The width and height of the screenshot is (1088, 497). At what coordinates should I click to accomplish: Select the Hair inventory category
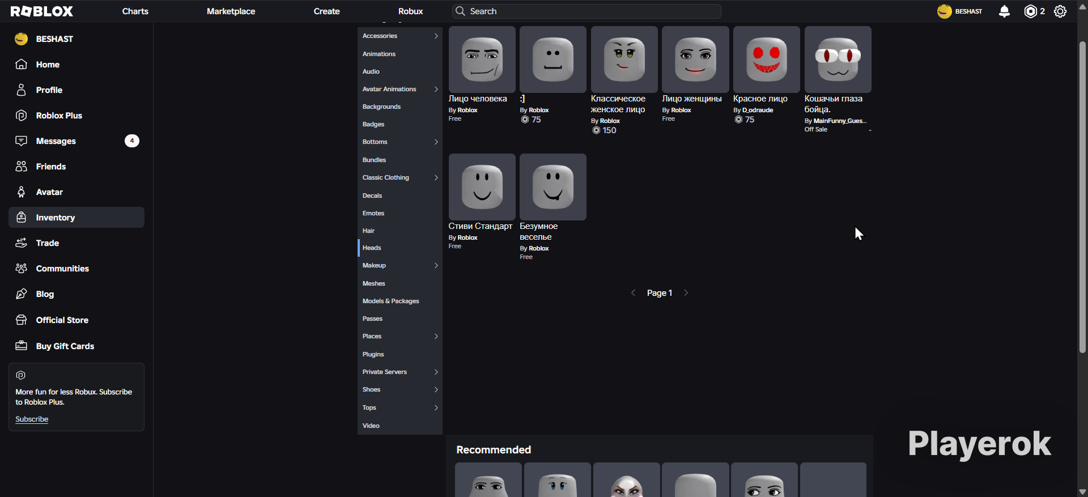click(x=400, y=231)
